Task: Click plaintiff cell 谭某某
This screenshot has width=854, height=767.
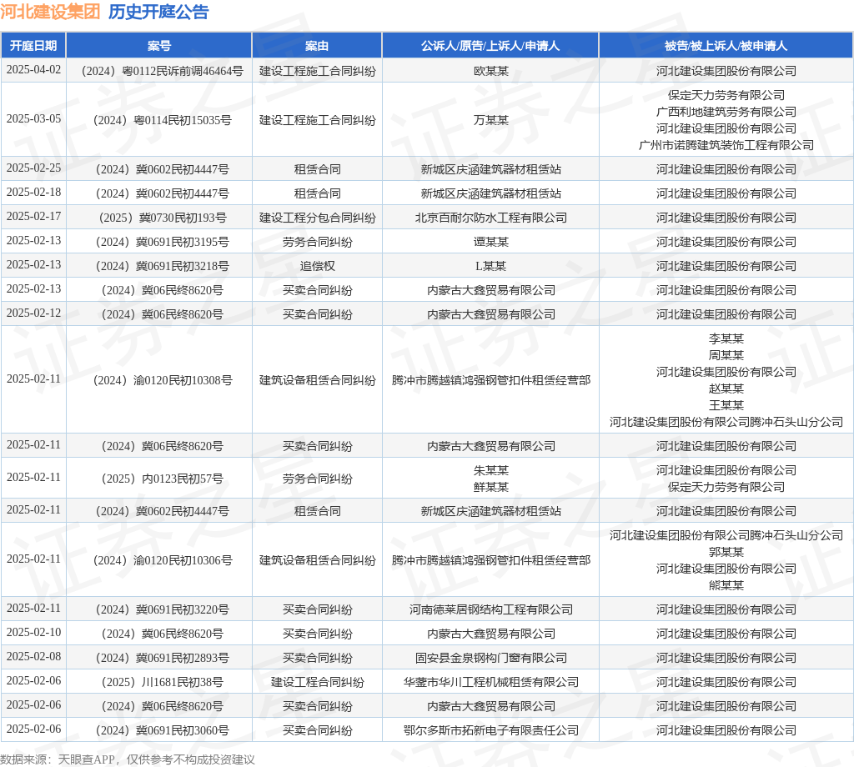Action: point(490,242)
